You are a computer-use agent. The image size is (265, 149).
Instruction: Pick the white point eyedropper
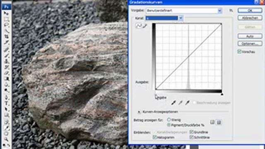coord(187,103)
